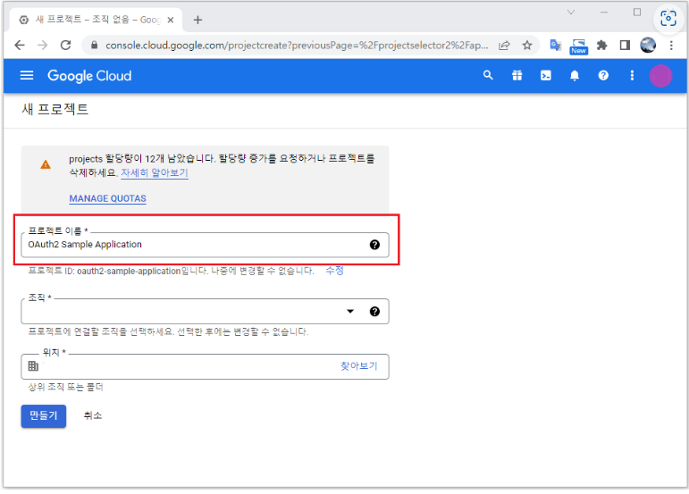Open a new browser tab
Viewport: 689px width, 494px height.
197,20
